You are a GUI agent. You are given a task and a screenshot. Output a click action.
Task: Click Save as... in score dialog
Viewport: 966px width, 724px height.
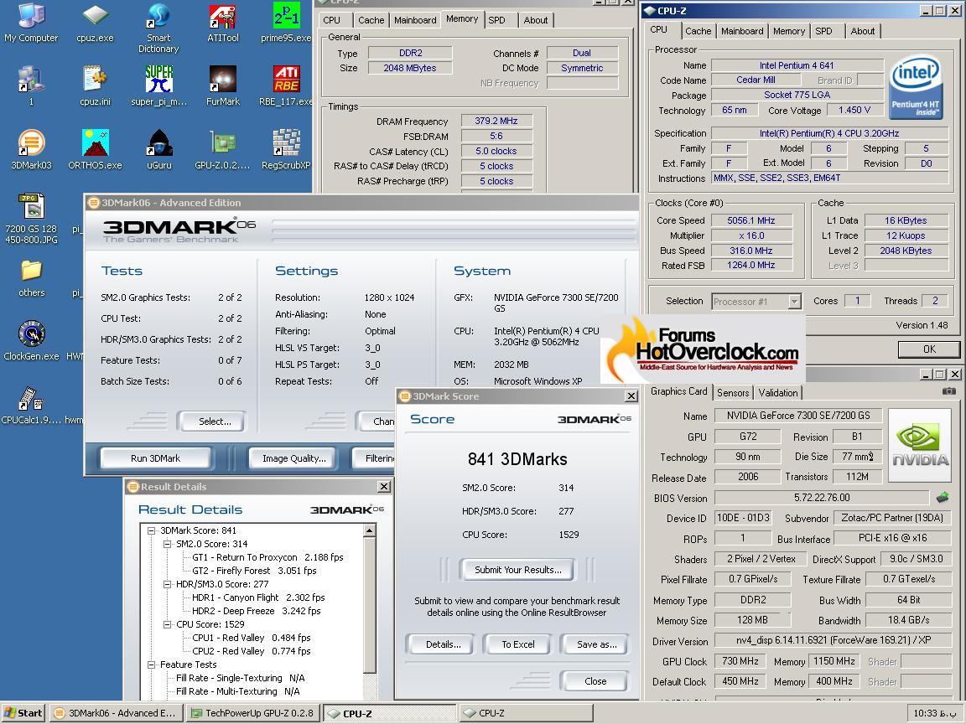click(596, 644)
